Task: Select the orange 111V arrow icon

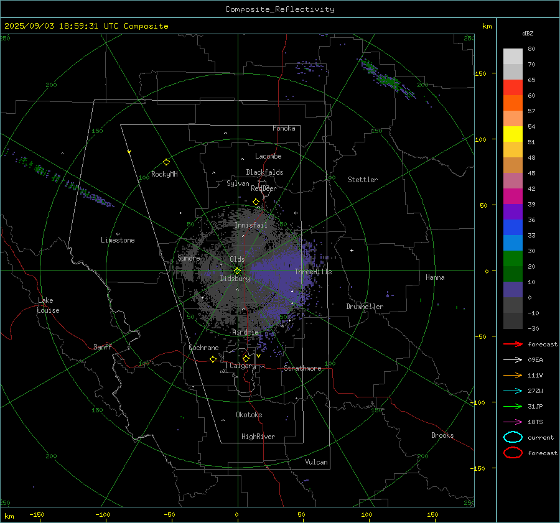Action: 513,375
